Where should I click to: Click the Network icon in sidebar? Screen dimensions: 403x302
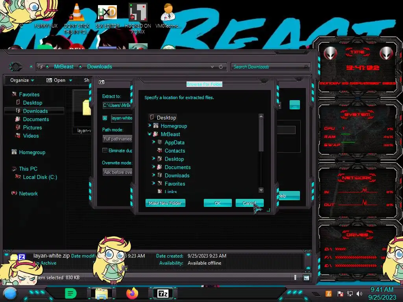point(14,193)
